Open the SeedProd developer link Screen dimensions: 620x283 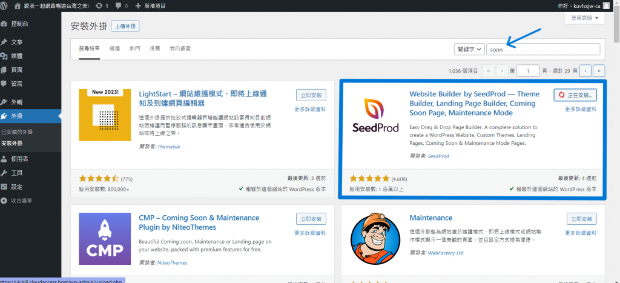438,156
